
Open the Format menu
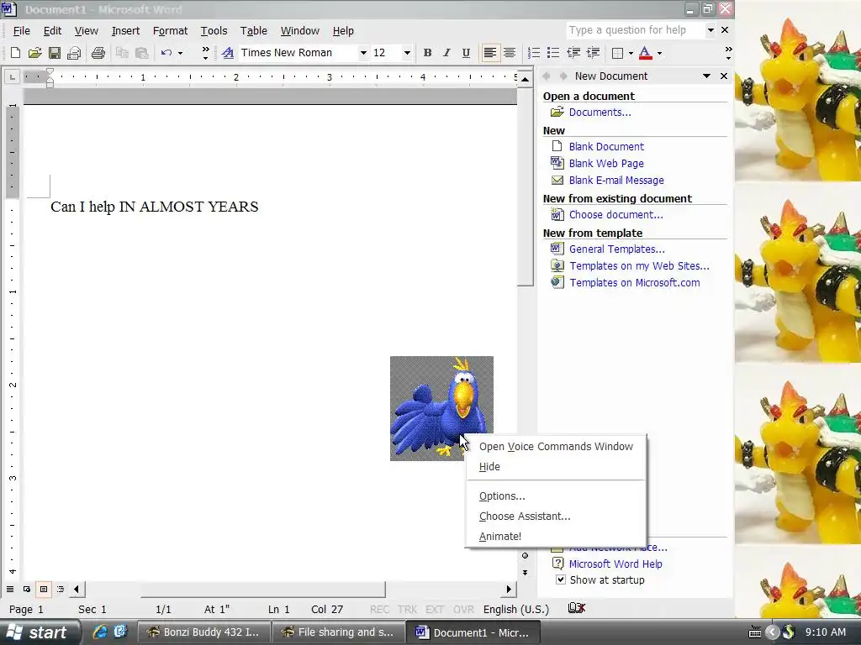[170, 31]
